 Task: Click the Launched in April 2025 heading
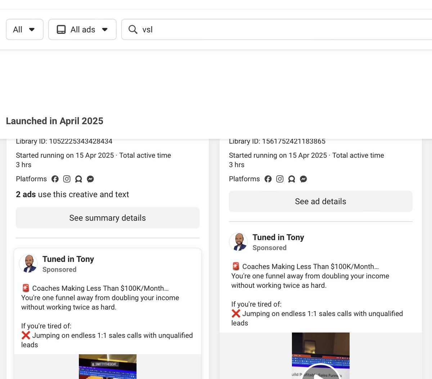[55, 121]
